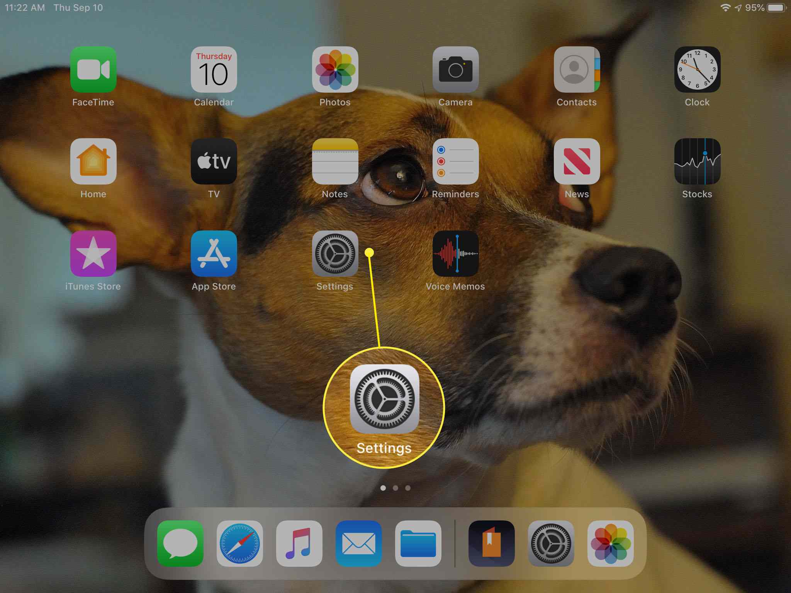Open the Files app in the dock
Image resolution: width=791 pixels, height=593 pixels.
point(418,544)
